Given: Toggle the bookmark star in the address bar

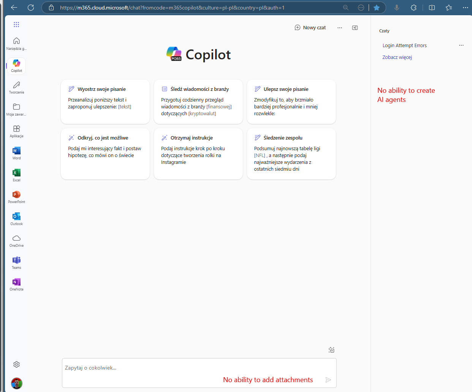Looking at the screenshot, I should 377,7.
